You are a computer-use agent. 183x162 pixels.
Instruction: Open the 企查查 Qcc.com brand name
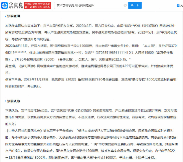coord(16,5)
